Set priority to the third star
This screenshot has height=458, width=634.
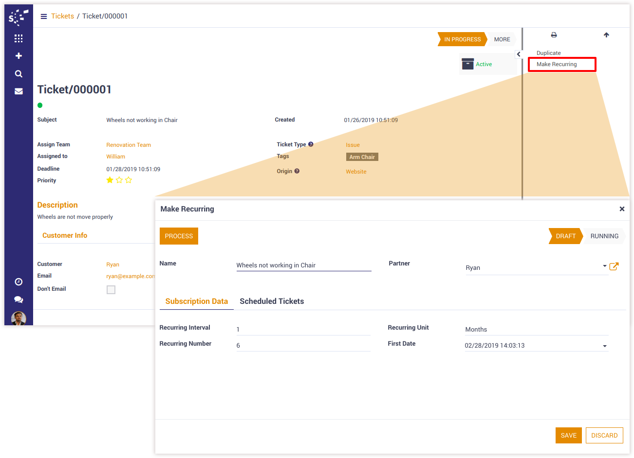click(x=129, y=180)
